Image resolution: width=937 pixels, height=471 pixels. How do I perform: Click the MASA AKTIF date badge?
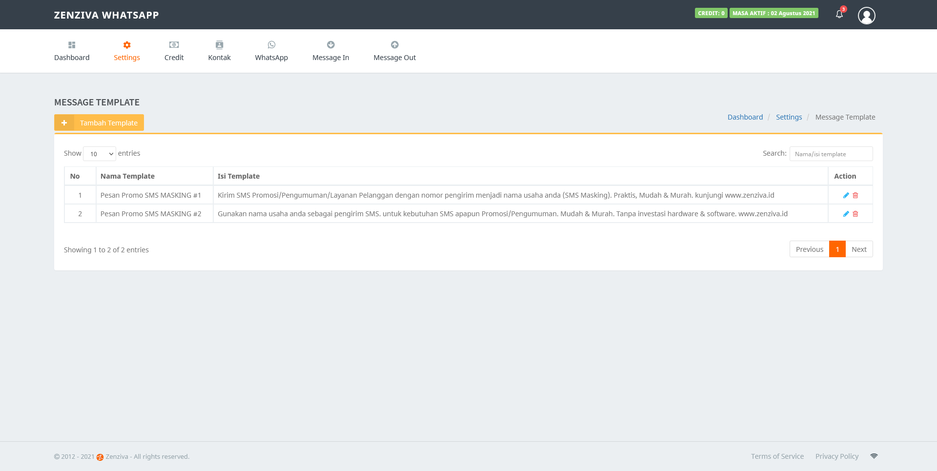(774, 13)
